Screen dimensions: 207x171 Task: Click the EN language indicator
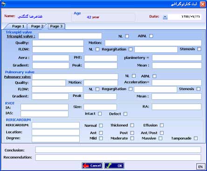pos(200,167)
